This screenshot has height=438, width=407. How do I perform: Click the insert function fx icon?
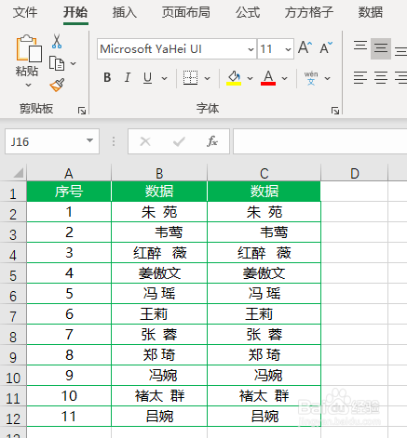212,141
